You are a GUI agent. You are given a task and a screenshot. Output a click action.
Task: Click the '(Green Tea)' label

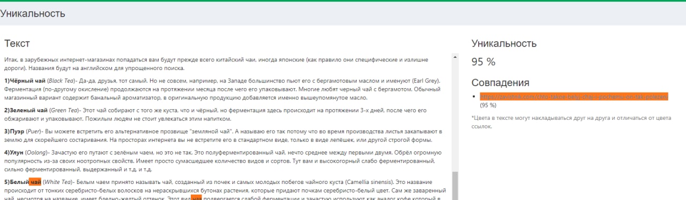coord(63,110)
